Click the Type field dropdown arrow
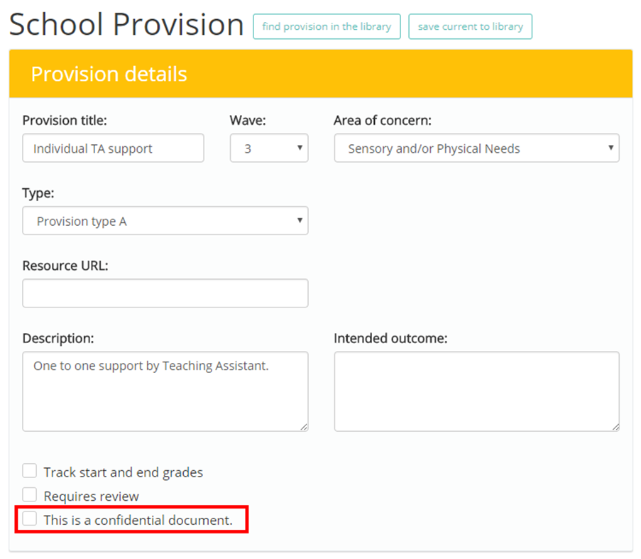Viewport: 641px width, 559px height. pyautogui.click(x=300, y=221)
